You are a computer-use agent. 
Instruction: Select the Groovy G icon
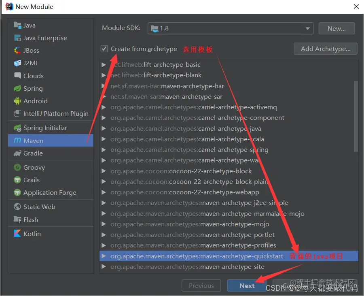coord(17,167)
